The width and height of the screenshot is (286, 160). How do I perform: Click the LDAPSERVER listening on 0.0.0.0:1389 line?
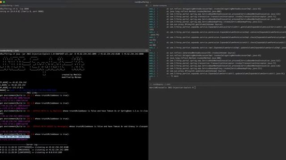(31, 152)
